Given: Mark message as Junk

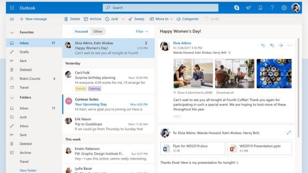Looking at the screenshot, I should [x=112, y=19].
